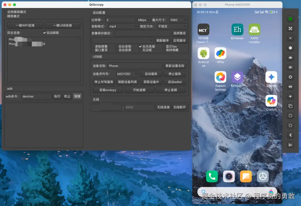Click the 选择路径 button
The image size is (301, 206).
179,33
